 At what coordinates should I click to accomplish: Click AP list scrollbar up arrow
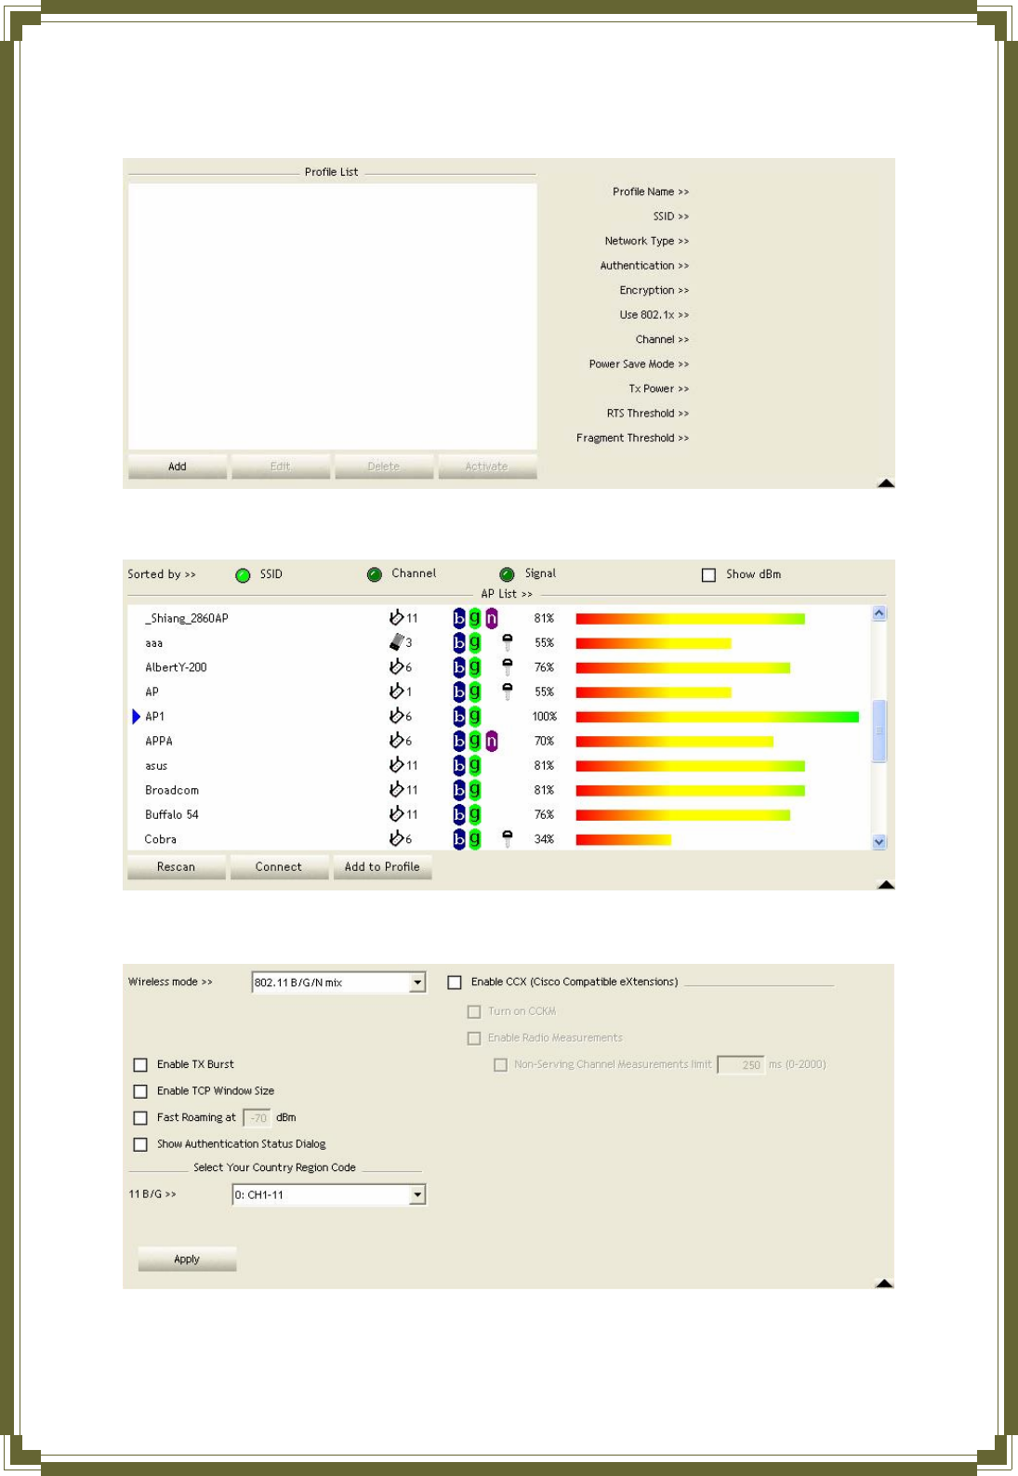point(879,613)
